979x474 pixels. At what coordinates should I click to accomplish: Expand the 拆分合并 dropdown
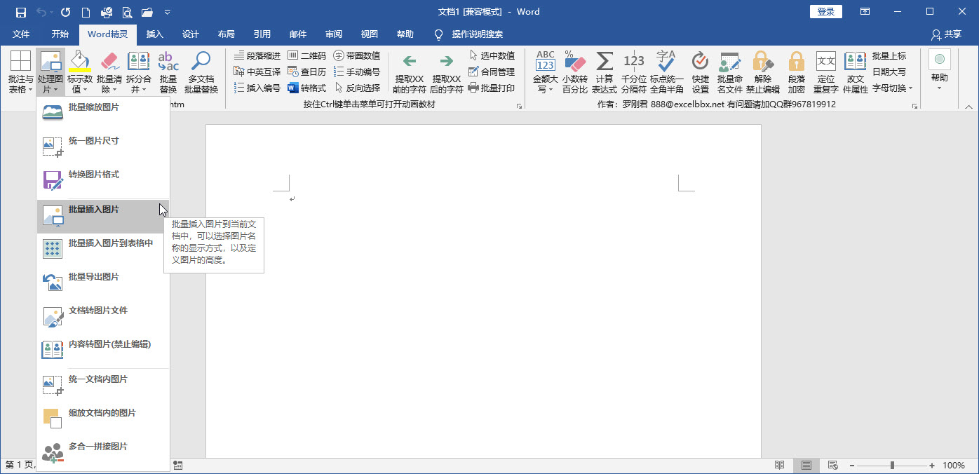click(x=139, y=73)
